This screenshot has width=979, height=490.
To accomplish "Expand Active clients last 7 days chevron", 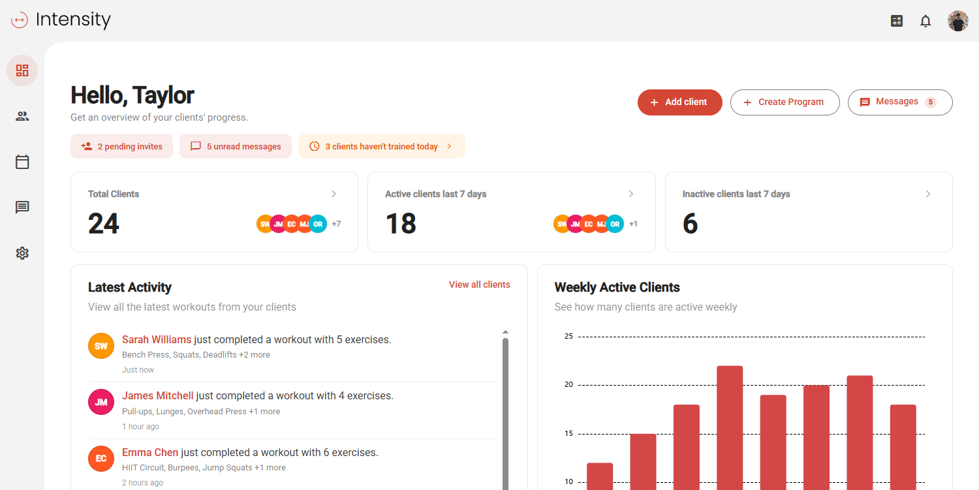I will [x=630, y=194].
